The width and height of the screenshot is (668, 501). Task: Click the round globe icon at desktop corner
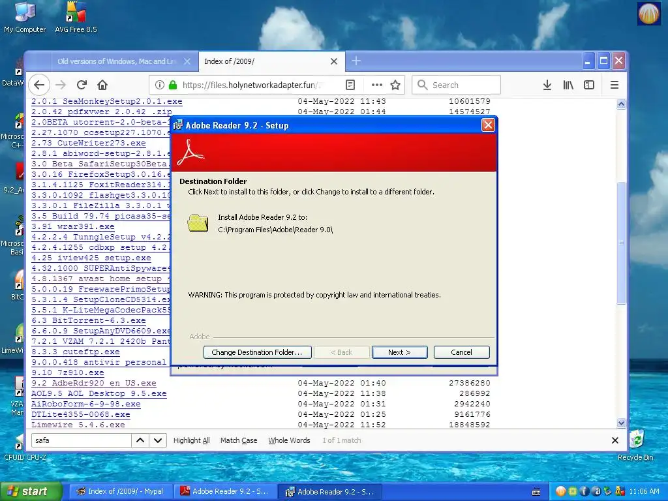click(648, 14)
